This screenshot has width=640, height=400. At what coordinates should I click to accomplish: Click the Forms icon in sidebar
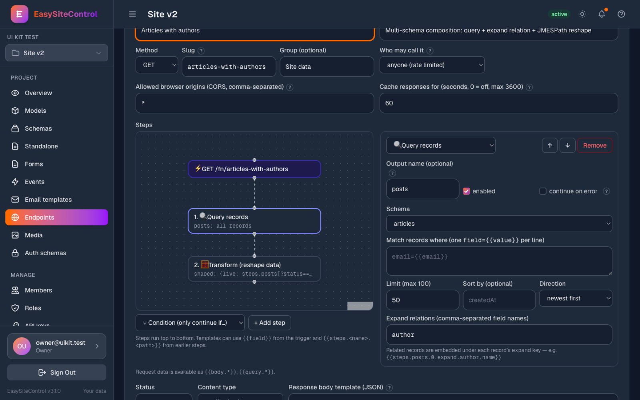(15, 164)
